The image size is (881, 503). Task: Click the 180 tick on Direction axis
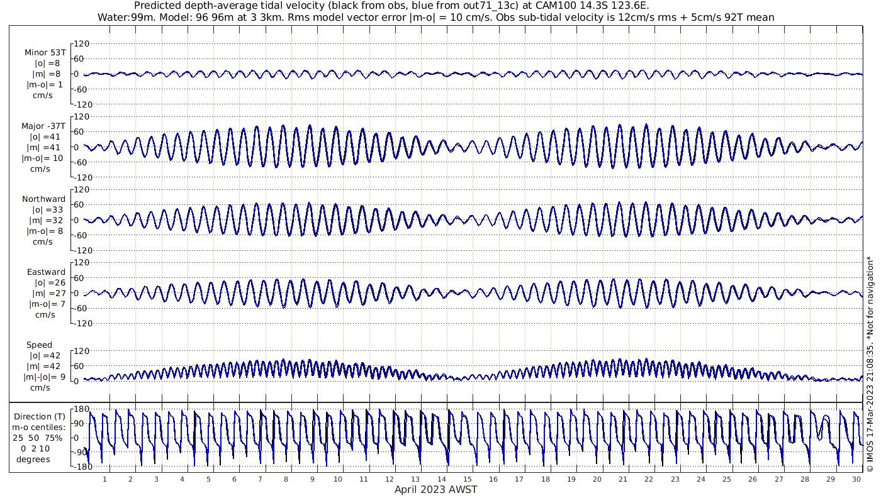(x=81, y=409)
